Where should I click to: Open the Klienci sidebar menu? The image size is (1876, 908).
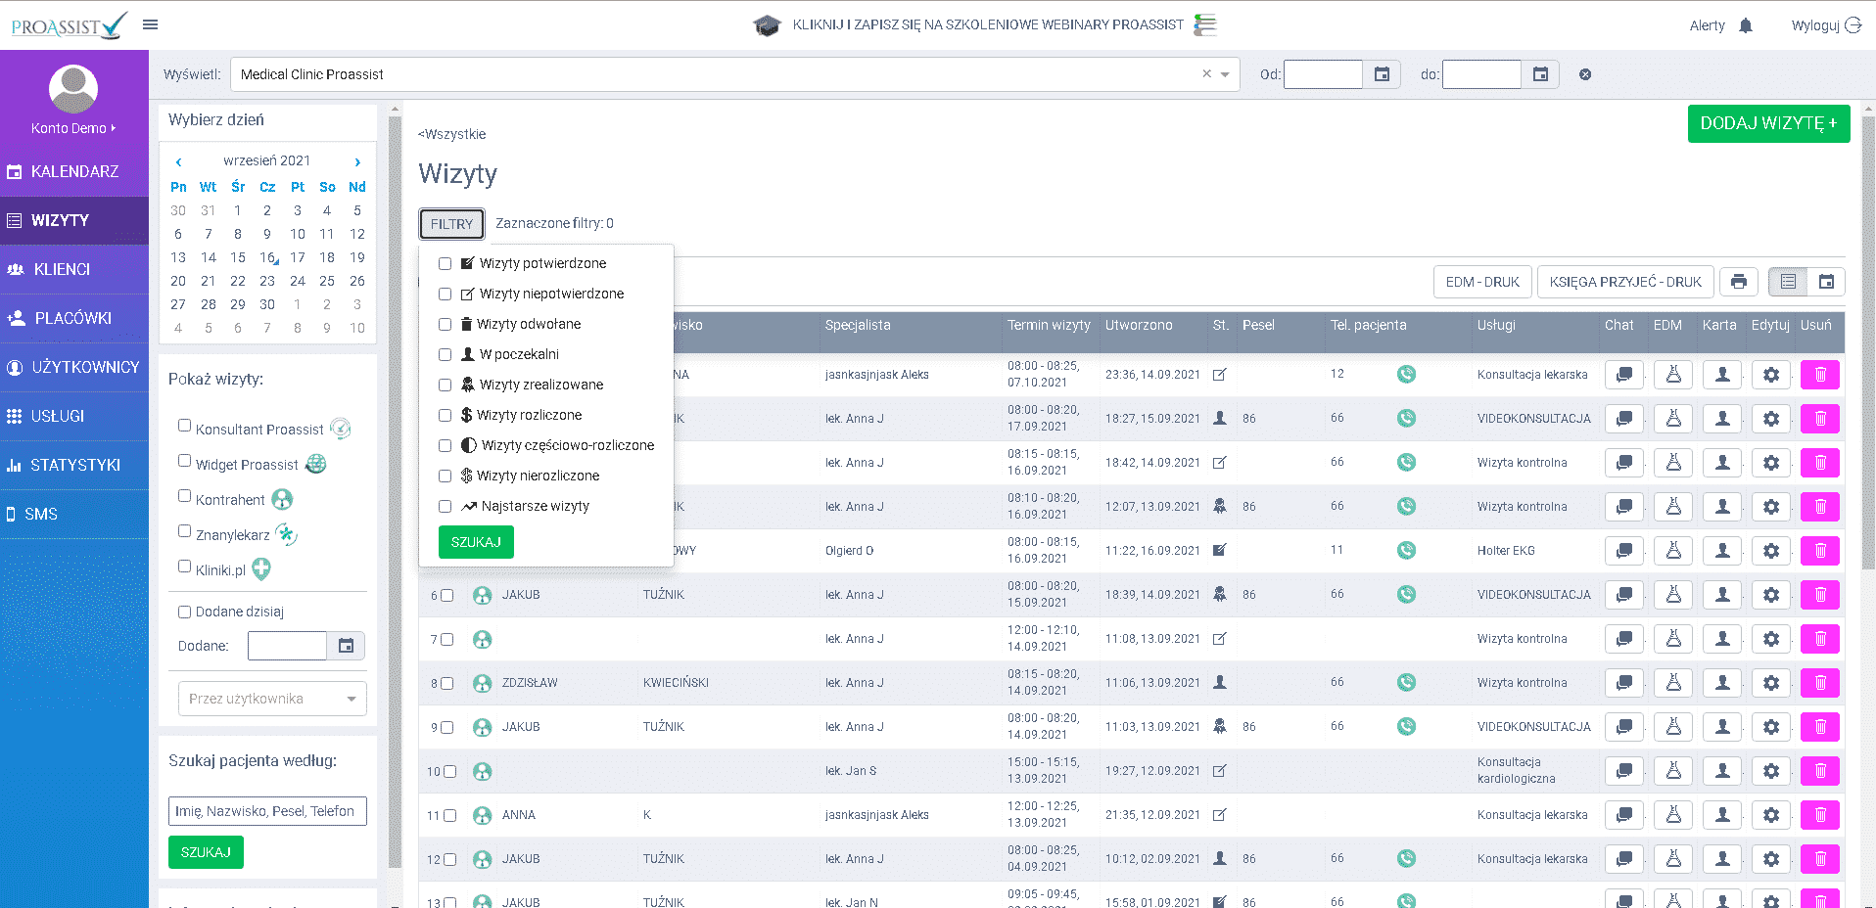click(62, 269)
